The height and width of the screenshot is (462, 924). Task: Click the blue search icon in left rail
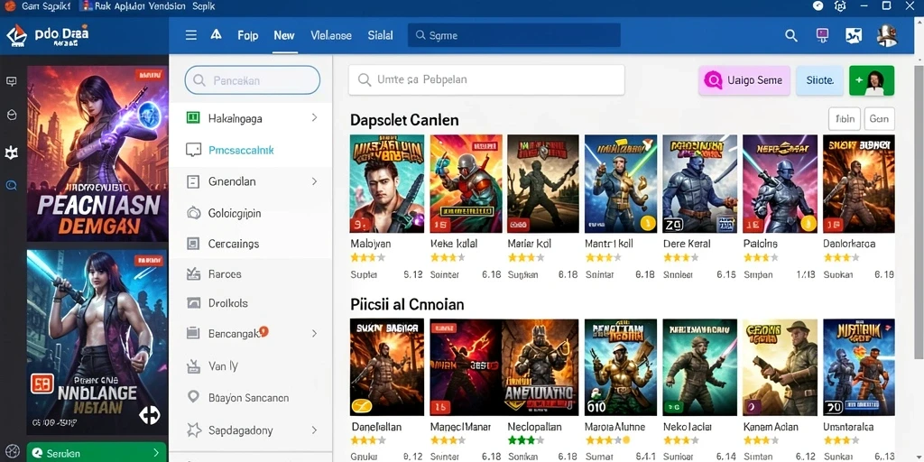pos(11,186)
